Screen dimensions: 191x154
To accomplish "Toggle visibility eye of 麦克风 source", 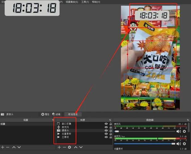I will pyautogui.click(x=106, y=127).
